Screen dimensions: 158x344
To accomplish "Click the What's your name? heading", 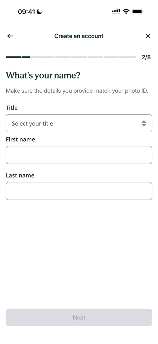I will tap(43, 75).
